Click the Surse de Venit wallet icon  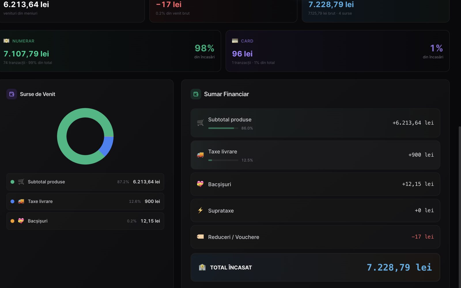(12, 94)
